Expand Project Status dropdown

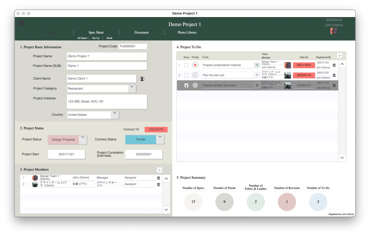[83, 139]
